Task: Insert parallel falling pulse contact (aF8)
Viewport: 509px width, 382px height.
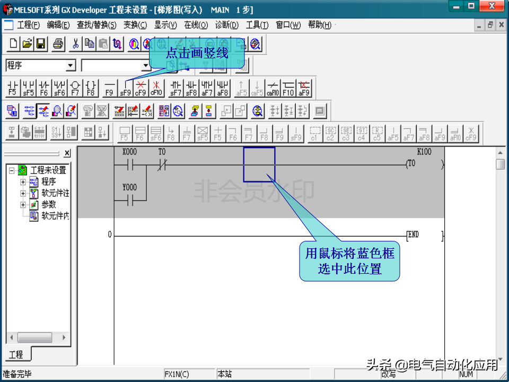Action: 222,88
